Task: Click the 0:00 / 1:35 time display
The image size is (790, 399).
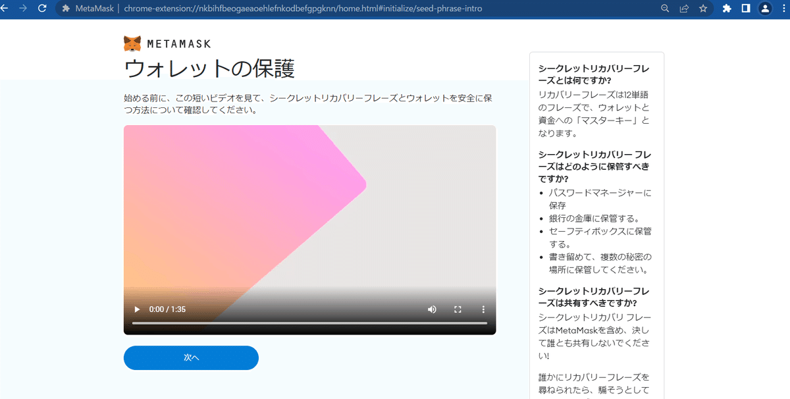Action: (x=167, y=309)
